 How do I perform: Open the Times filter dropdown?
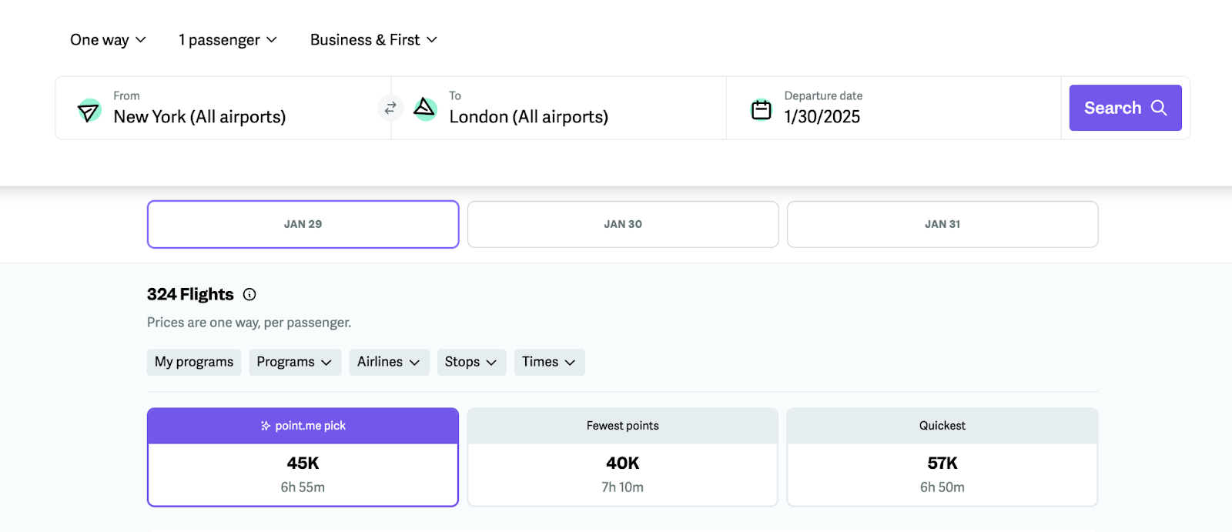[550, 362]
